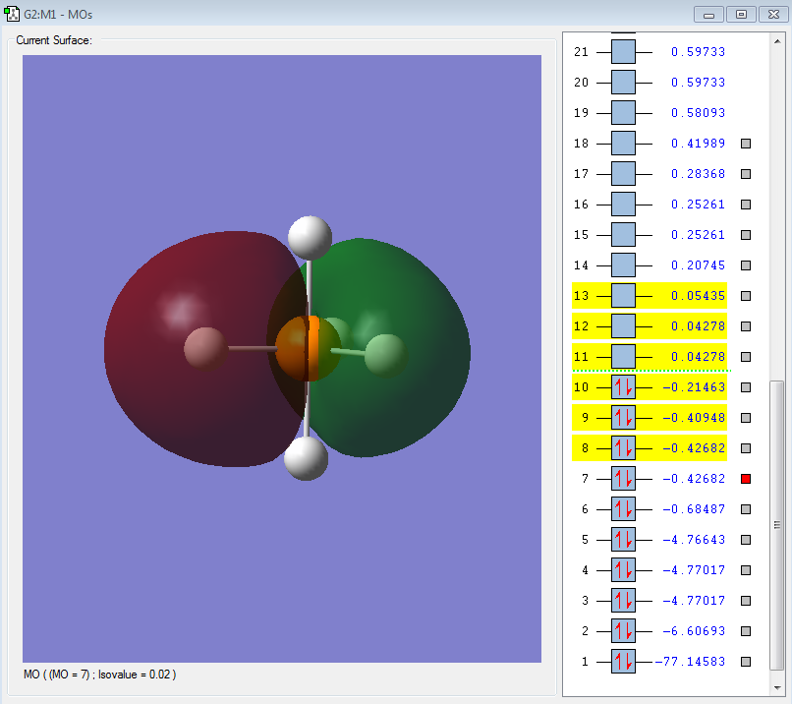Toggle the surface marker square for MO 13
792x704 pixels.
[746, 296]
